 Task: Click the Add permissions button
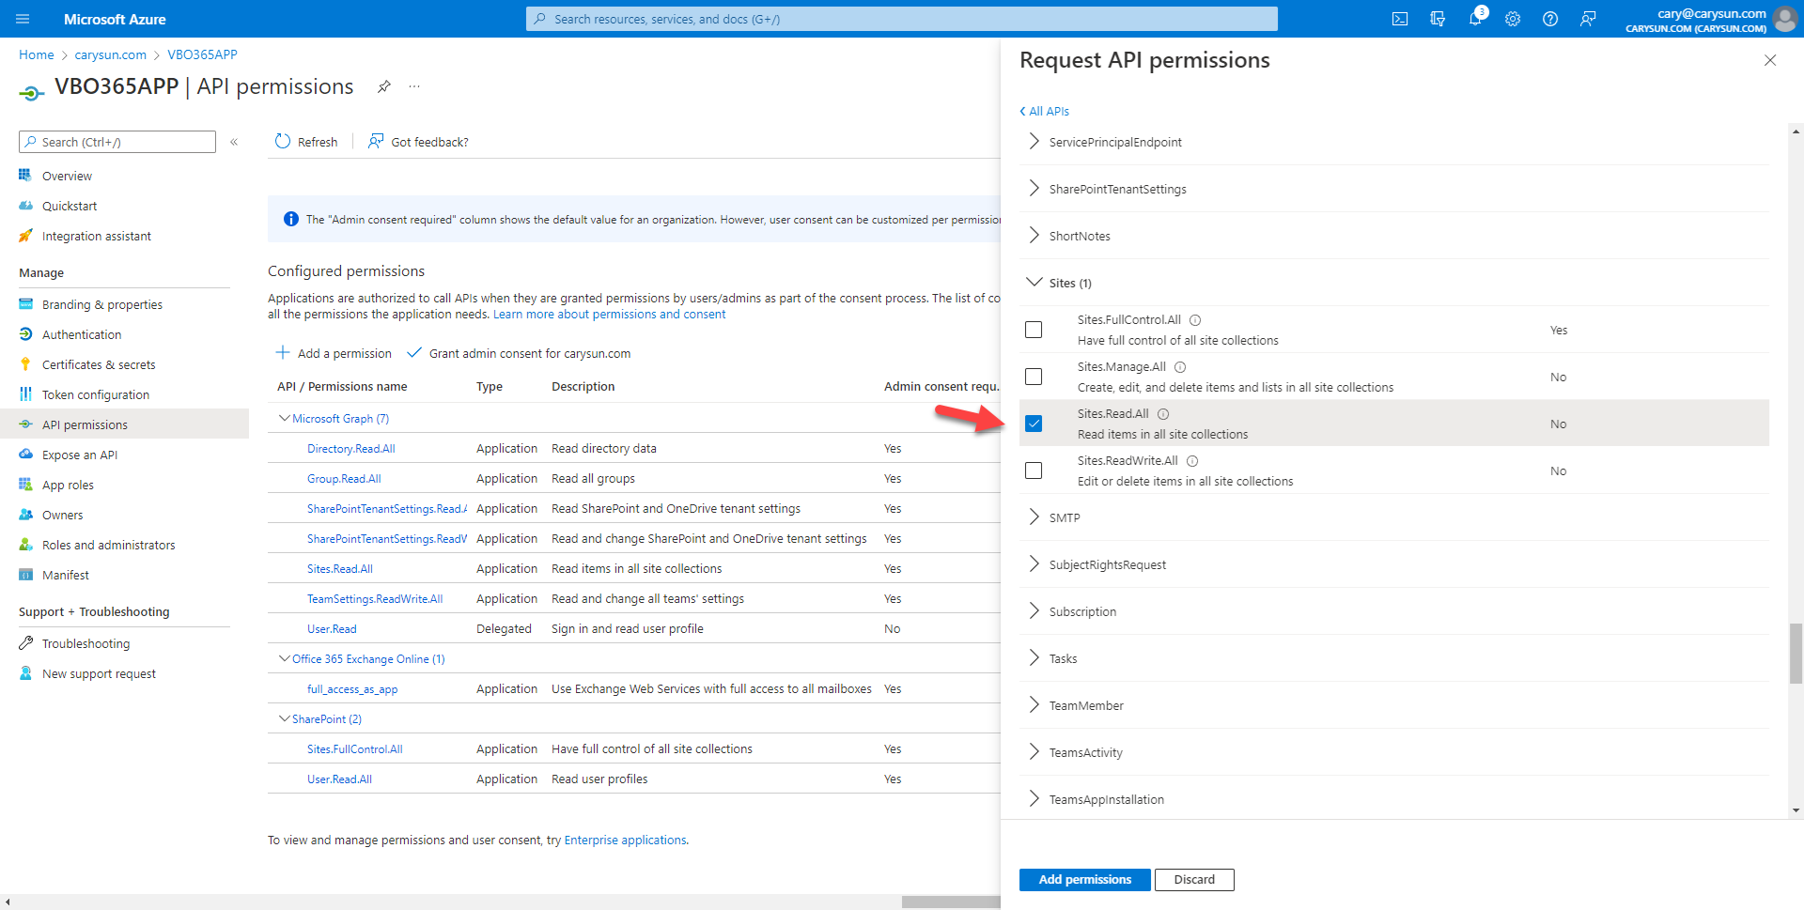pyautogui.click(x=1084, y=880)
